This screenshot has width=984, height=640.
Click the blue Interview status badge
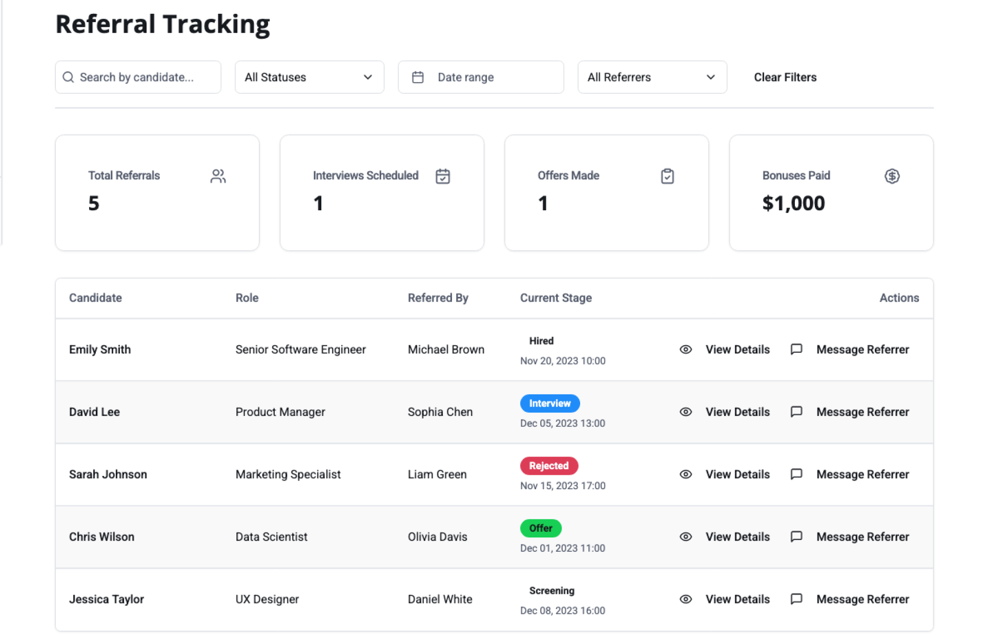pyautogui.click(x=549, y=404)
